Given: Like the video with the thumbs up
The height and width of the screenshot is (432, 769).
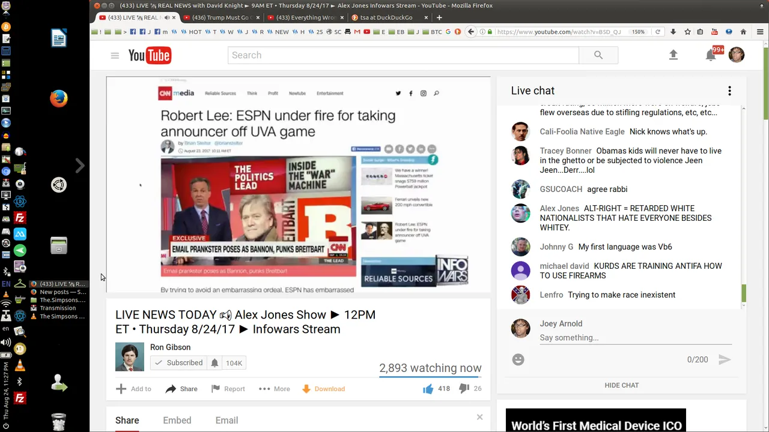Looking at the screenshot, I should 428,389.
